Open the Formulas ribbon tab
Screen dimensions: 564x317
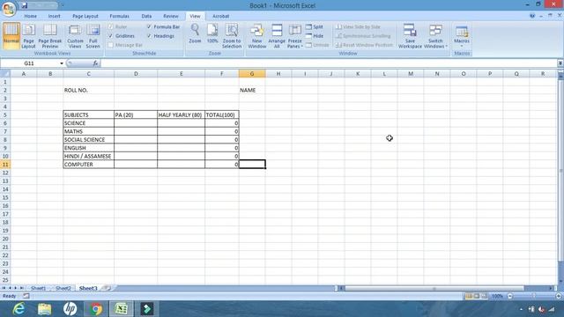(x=120, y=16)
